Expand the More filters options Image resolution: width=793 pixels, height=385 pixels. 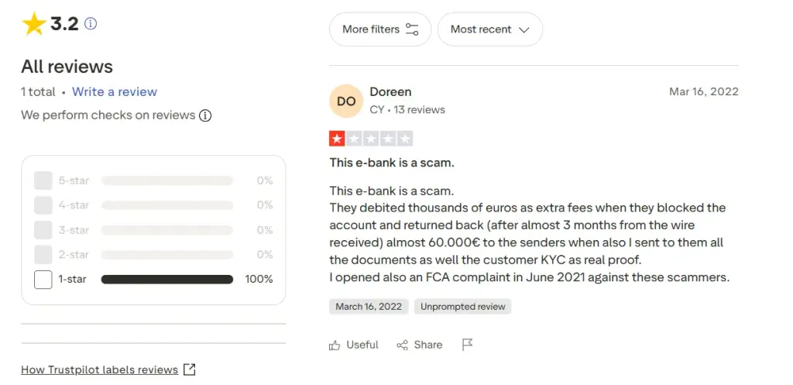[x=379, y=29]
